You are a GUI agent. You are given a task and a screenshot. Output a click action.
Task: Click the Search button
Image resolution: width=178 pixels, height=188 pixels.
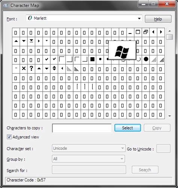tap(145, 170)
